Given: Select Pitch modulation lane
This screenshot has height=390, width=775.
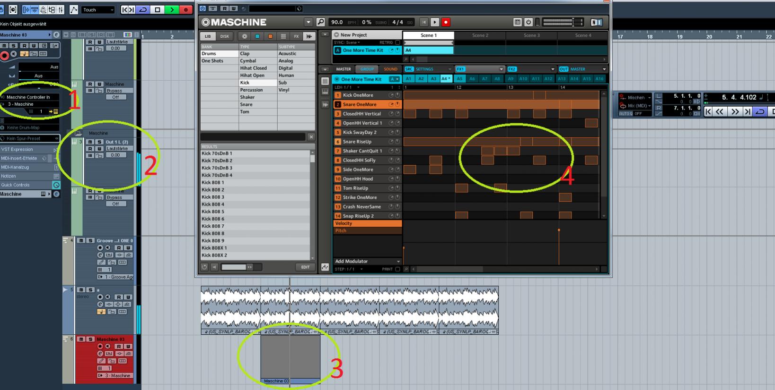Looking at the screenshot, I should 367,230.
